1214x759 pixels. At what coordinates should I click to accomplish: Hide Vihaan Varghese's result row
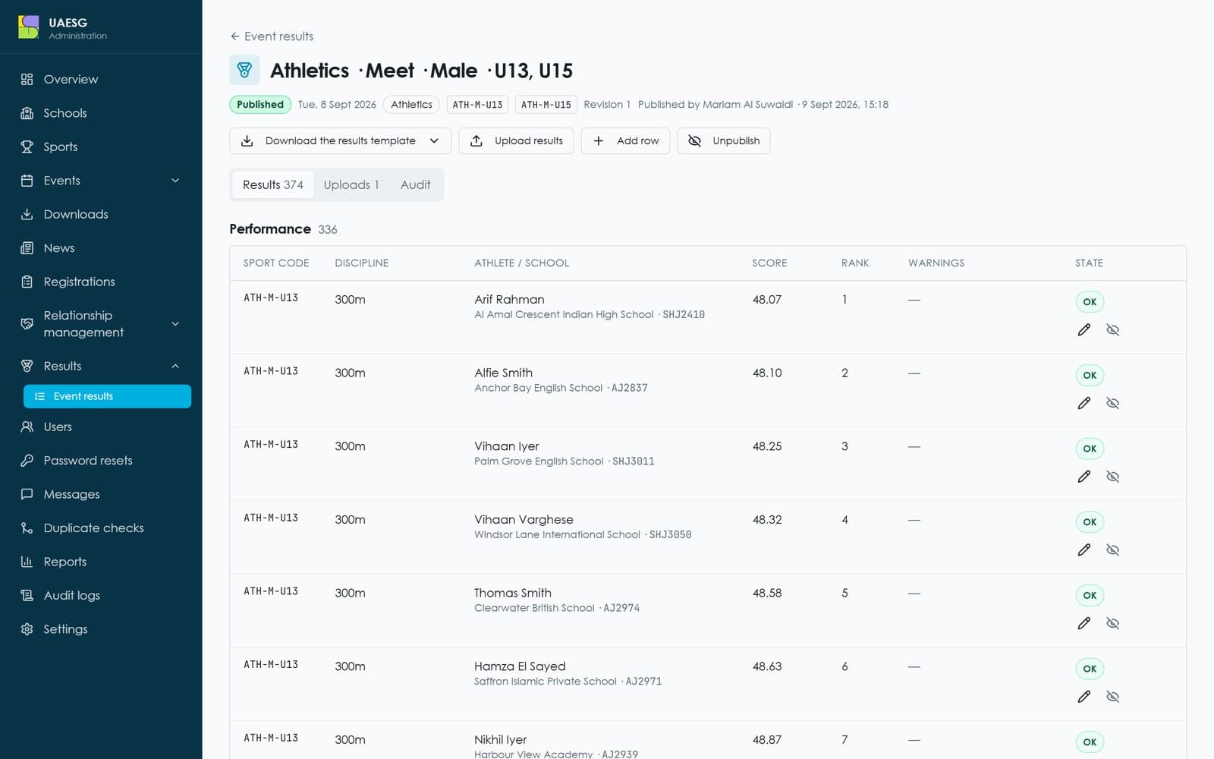(1112, 550)
